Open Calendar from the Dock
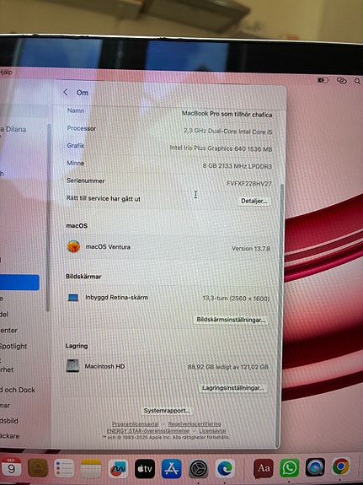Image resolution: width=363 pixels, height=485 pixels. tap(11, 467)
